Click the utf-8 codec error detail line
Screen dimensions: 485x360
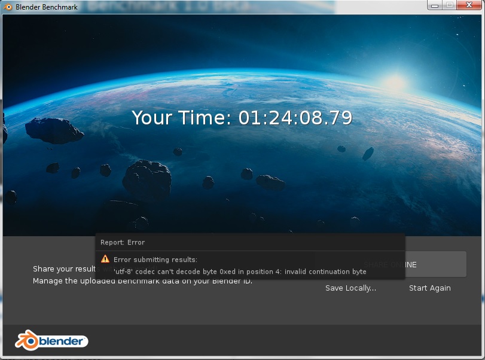240,271
